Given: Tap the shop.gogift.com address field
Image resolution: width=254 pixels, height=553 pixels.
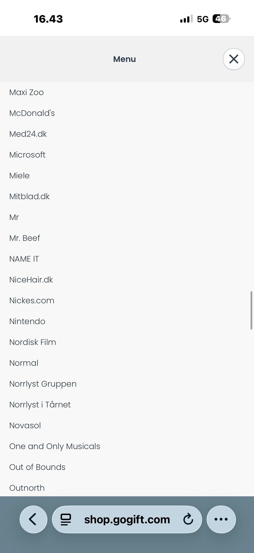Looking at the screenshot, I should tap(127, 519).
